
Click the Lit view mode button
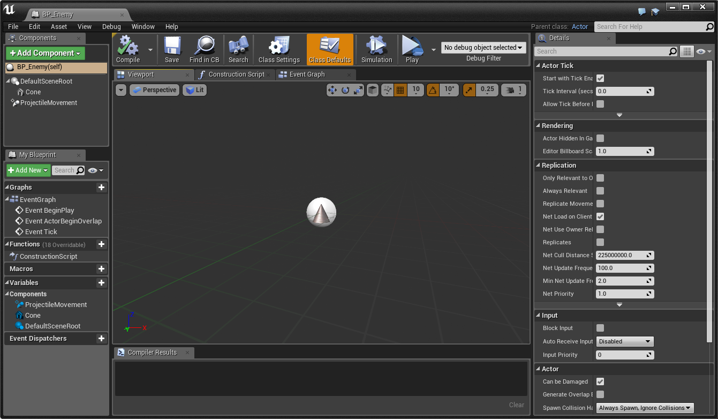195,90
